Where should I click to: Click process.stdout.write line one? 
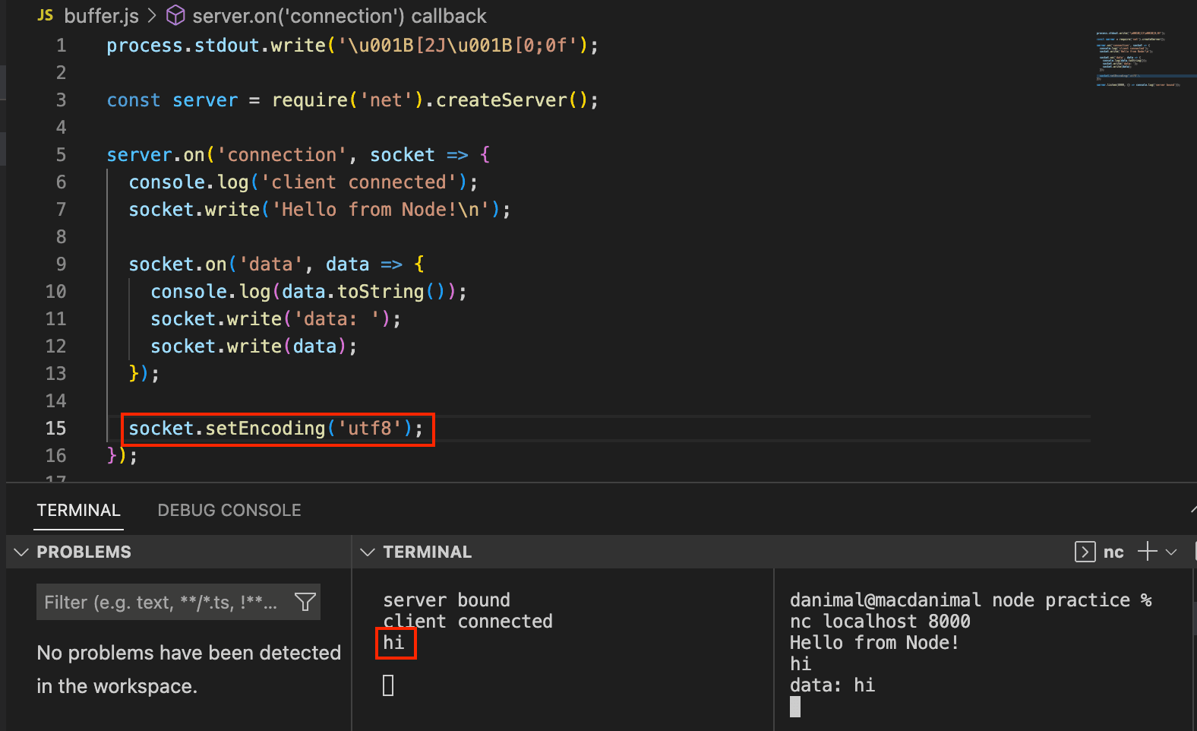point(352,45)
